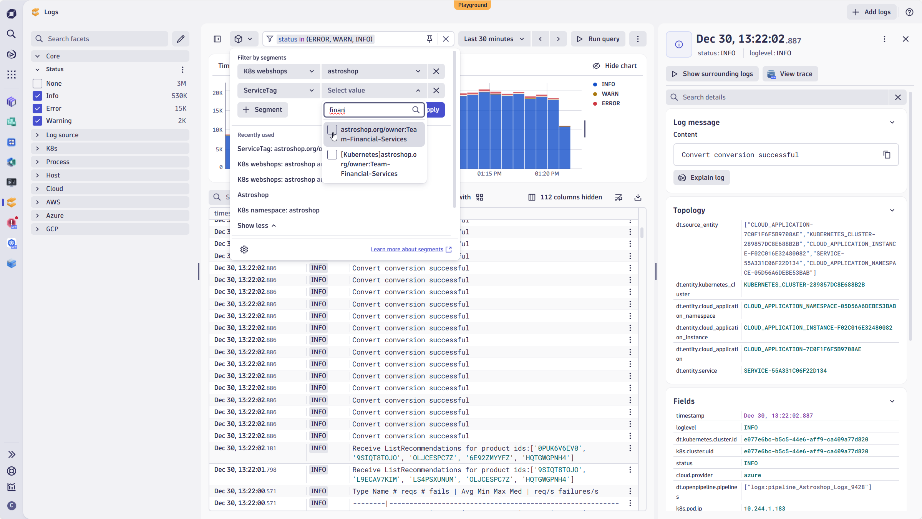Open the Learn more about segments link
This screenshot has height=519, width=922.
(x=407, y=249)
